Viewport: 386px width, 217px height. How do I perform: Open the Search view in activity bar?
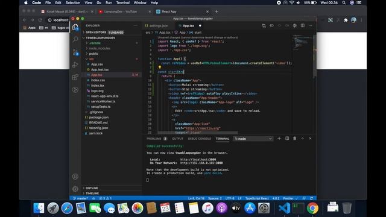point(75,39)
